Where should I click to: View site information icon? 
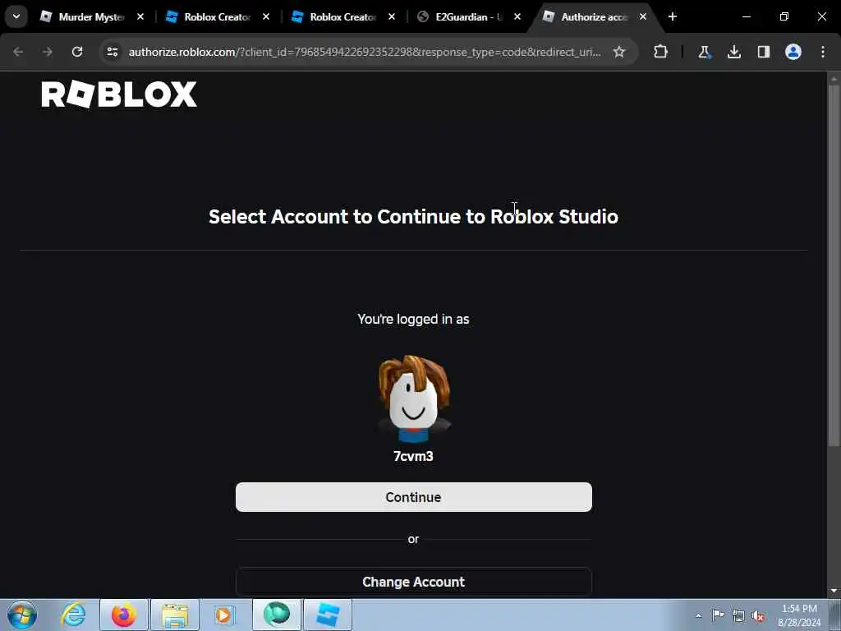point(112,52)
